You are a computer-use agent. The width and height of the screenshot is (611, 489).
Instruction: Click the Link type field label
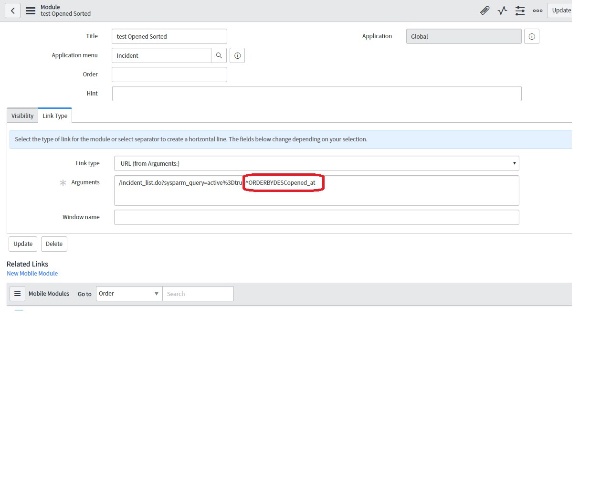[x=88, y=163]
